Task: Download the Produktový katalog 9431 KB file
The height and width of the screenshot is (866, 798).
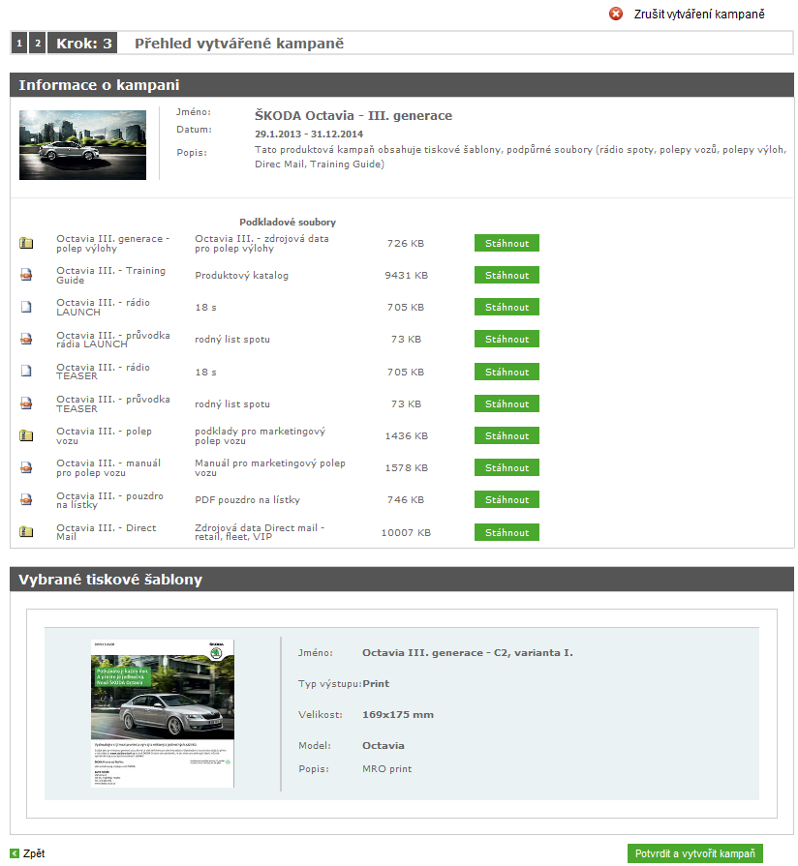Action: point(506,275)
